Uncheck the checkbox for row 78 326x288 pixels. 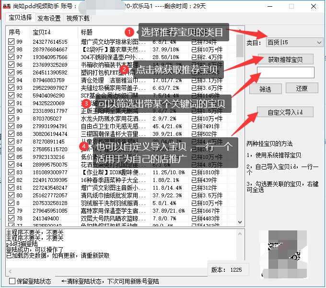point(11,218)
